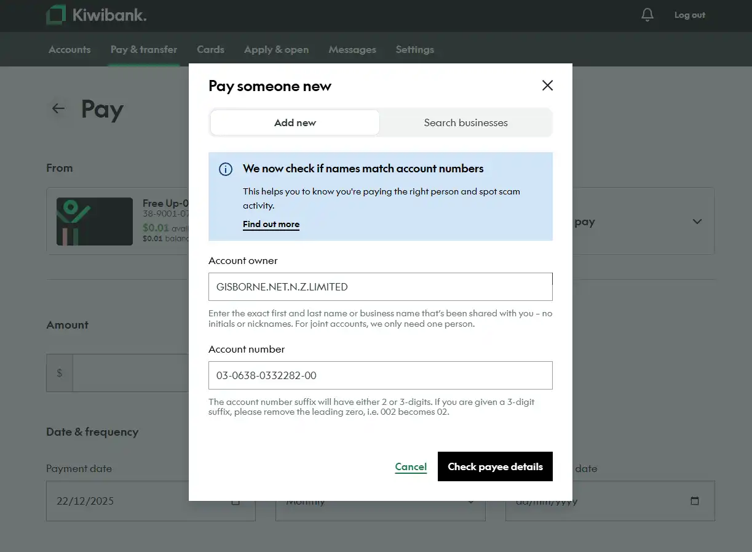Open the Find out more link
This screenshot has width=752, height=552.
click(x=271, y=224)
